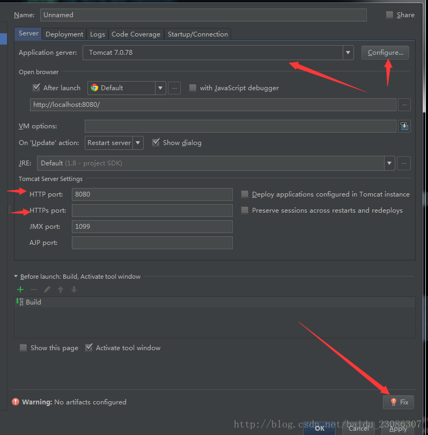Click the HTTP port field
This screenshot has width=428, height=435.
pos(152,194)
